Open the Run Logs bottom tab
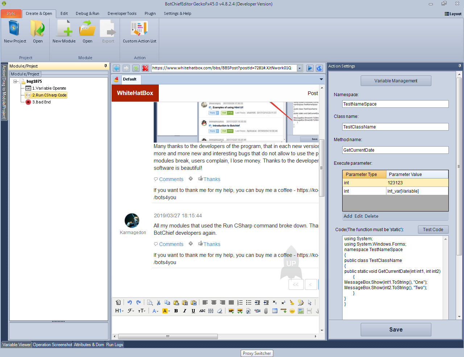 [115, 345]
